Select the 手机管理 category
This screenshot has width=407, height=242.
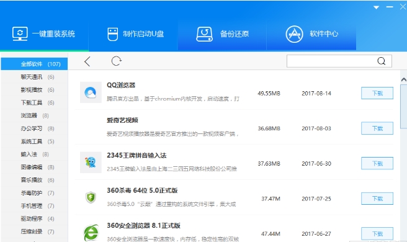(x=34, y=205)
